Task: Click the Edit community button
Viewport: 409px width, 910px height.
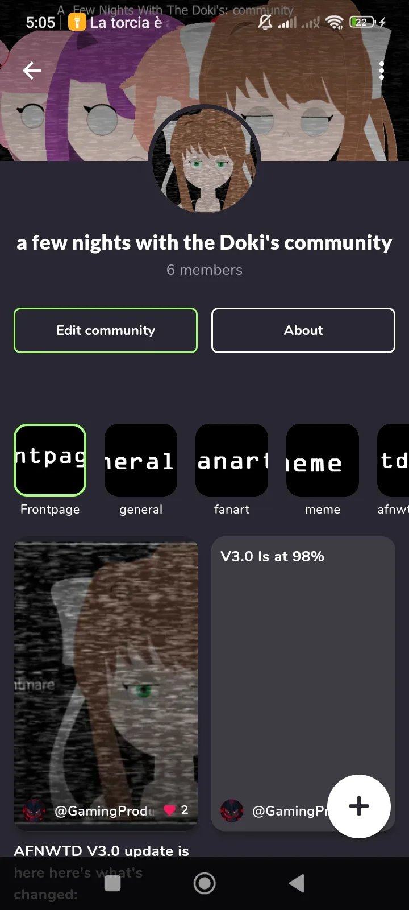Action: tap(106, 330)
